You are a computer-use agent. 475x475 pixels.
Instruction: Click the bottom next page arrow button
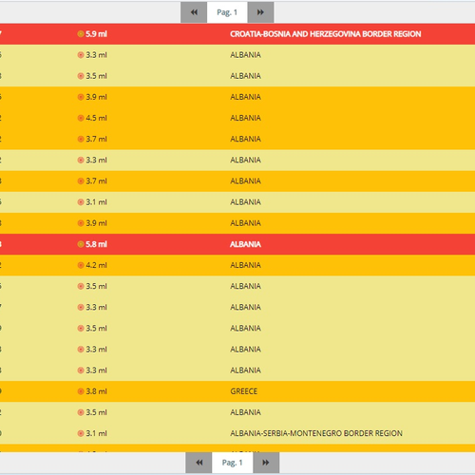266,463
